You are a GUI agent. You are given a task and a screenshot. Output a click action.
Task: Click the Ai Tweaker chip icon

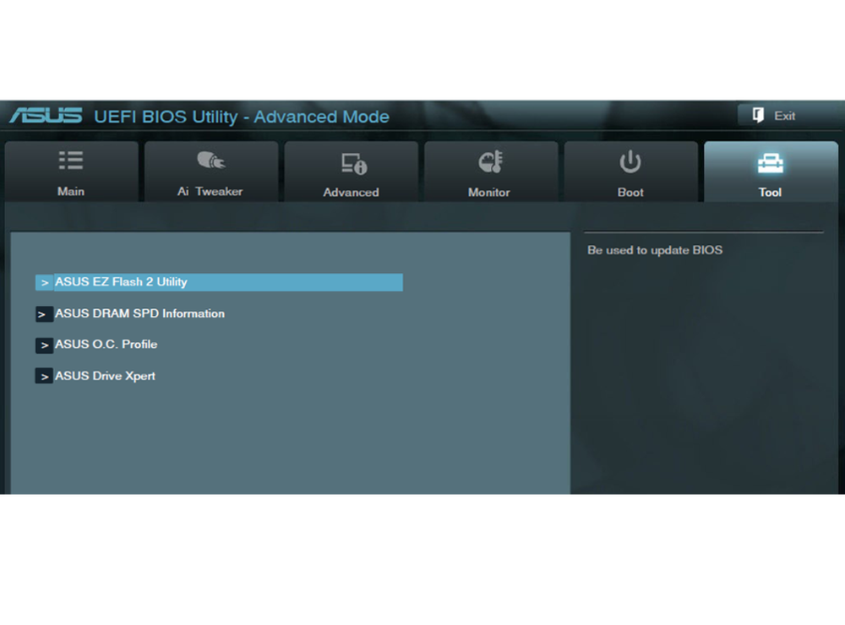tap(211, 160)
